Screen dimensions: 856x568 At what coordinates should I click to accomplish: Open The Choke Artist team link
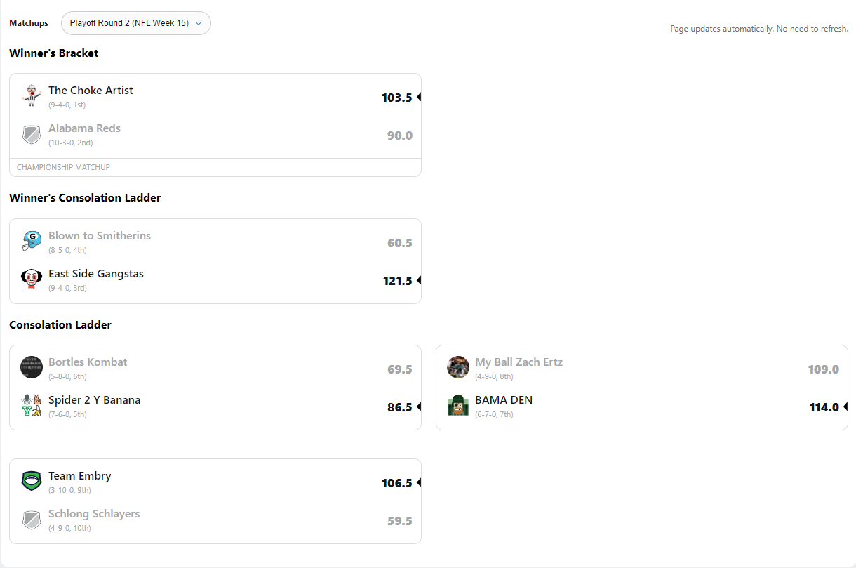click(91, 91)
